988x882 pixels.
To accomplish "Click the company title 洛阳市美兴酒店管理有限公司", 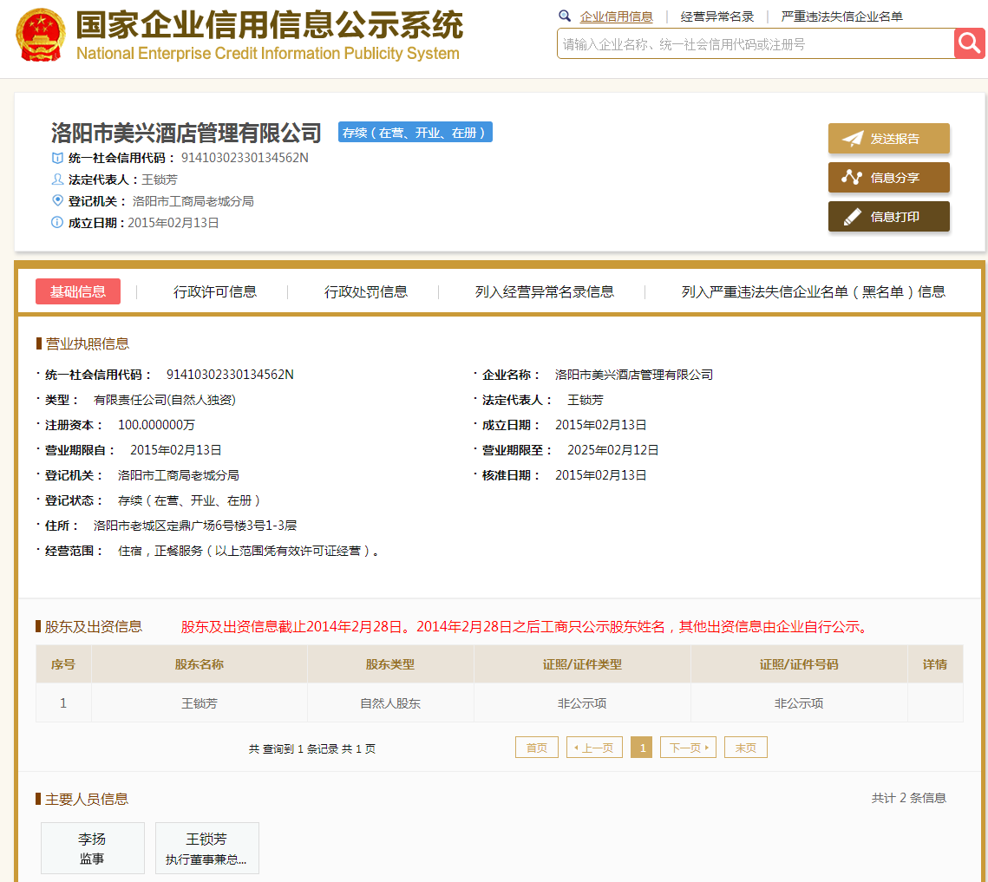I will coord(186,133).
